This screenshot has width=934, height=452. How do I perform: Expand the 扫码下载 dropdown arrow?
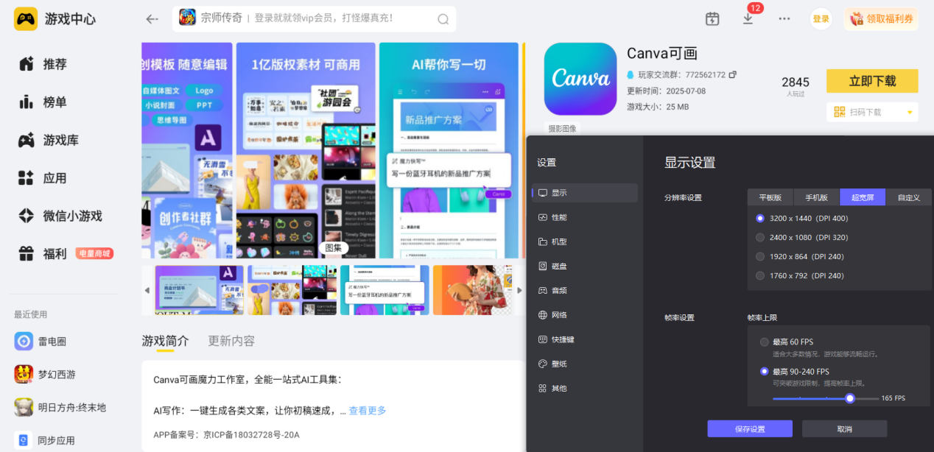click(910, 113)
